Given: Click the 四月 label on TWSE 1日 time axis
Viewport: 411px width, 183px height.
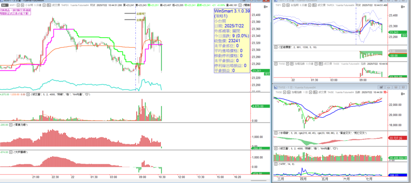Looking at the screenshot, I should point(303,179).
